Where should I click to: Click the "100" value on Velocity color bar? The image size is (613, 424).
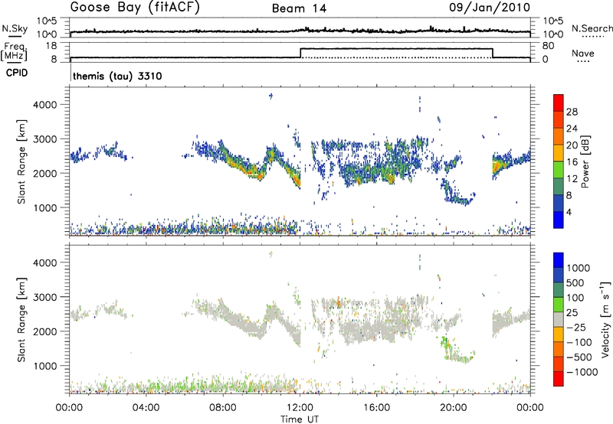pos(575,298)
